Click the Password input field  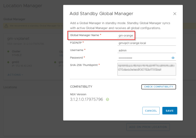(x=144, y=58)
